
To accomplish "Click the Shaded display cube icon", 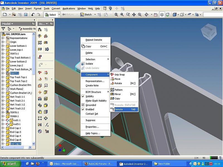I will point(162,14).
